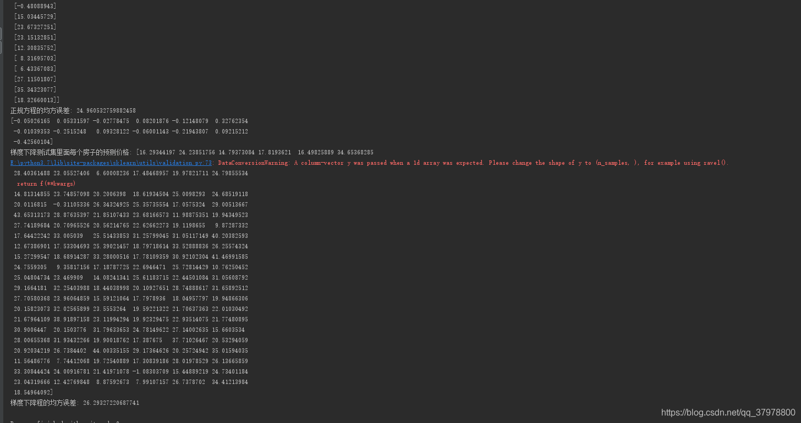Click the coefficient 0.09215212 in weights array
The width and height of the screenshot is (801, 423).
(x=232, y=132)
